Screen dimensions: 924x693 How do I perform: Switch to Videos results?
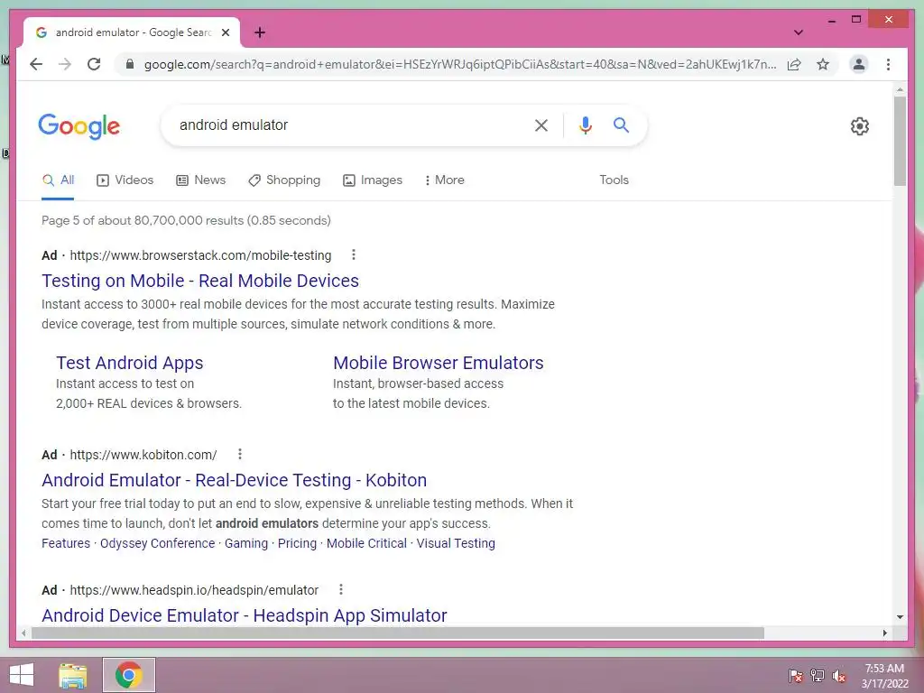125,180
